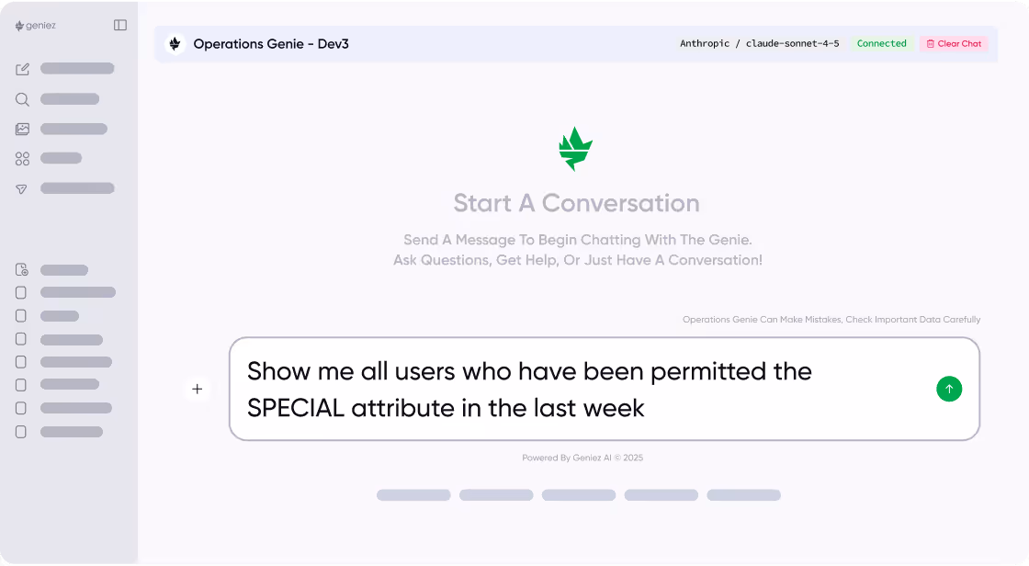Click the Connected status badge
The height and width of the screenshot is (566, 1029).
881,43
